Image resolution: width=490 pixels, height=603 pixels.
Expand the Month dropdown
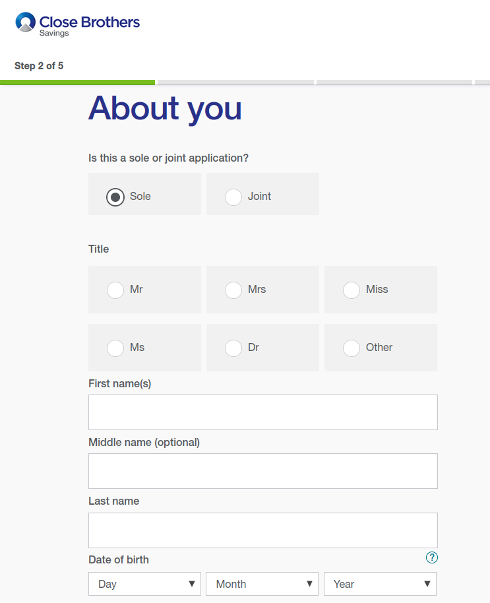tap(262, 584)
